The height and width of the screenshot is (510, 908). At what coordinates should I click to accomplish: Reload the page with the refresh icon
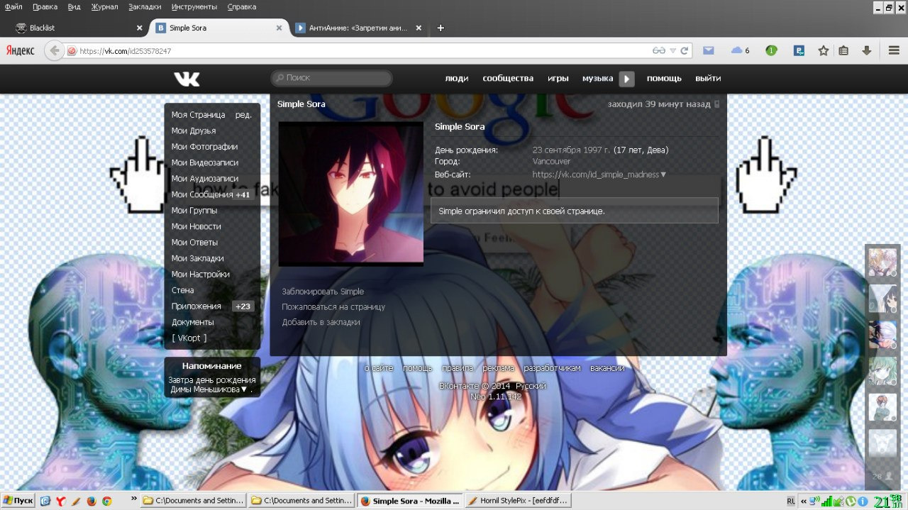(685, 51)
